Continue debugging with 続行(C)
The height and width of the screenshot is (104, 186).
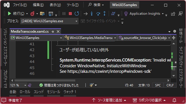[16, 14]
